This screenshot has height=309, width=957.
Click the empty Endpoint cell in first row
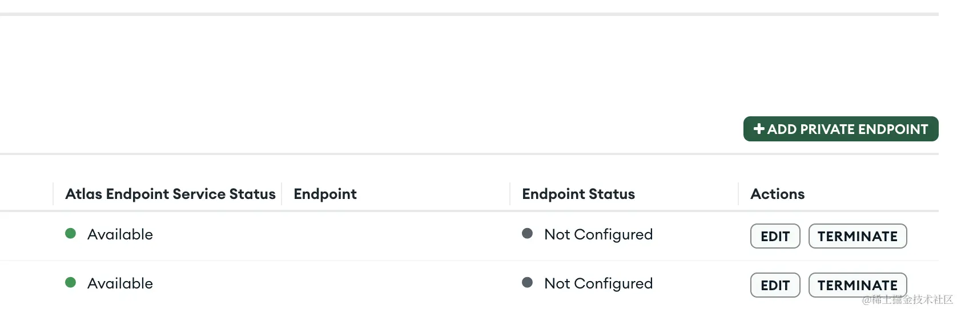point(395,234)
